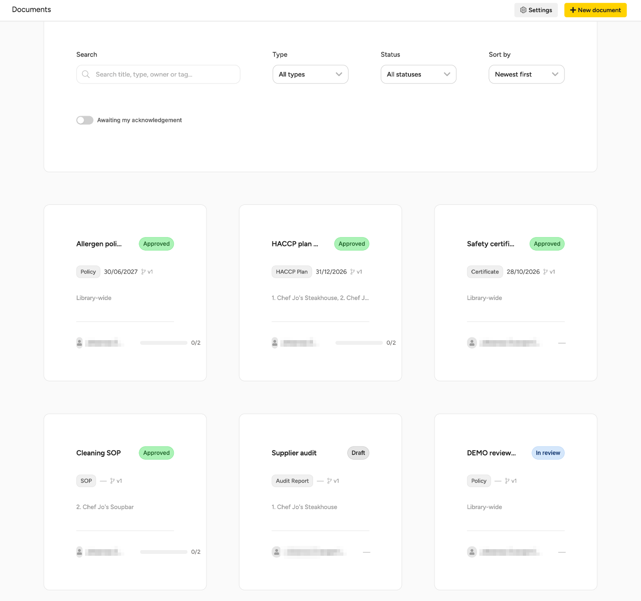Viewport: 641px width, 601px height.
Task: Open the HACCP plan document title
Action: click(295, 244)
